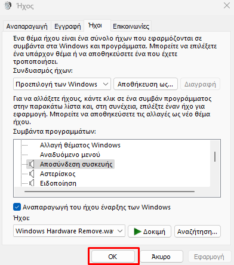
Task: Switch to the Αναπαραγωγή tab
Action: (27, 26)
